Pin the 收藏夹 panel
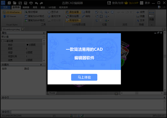The height and width of the screenshot is (118, 167). tap(41, 65)
